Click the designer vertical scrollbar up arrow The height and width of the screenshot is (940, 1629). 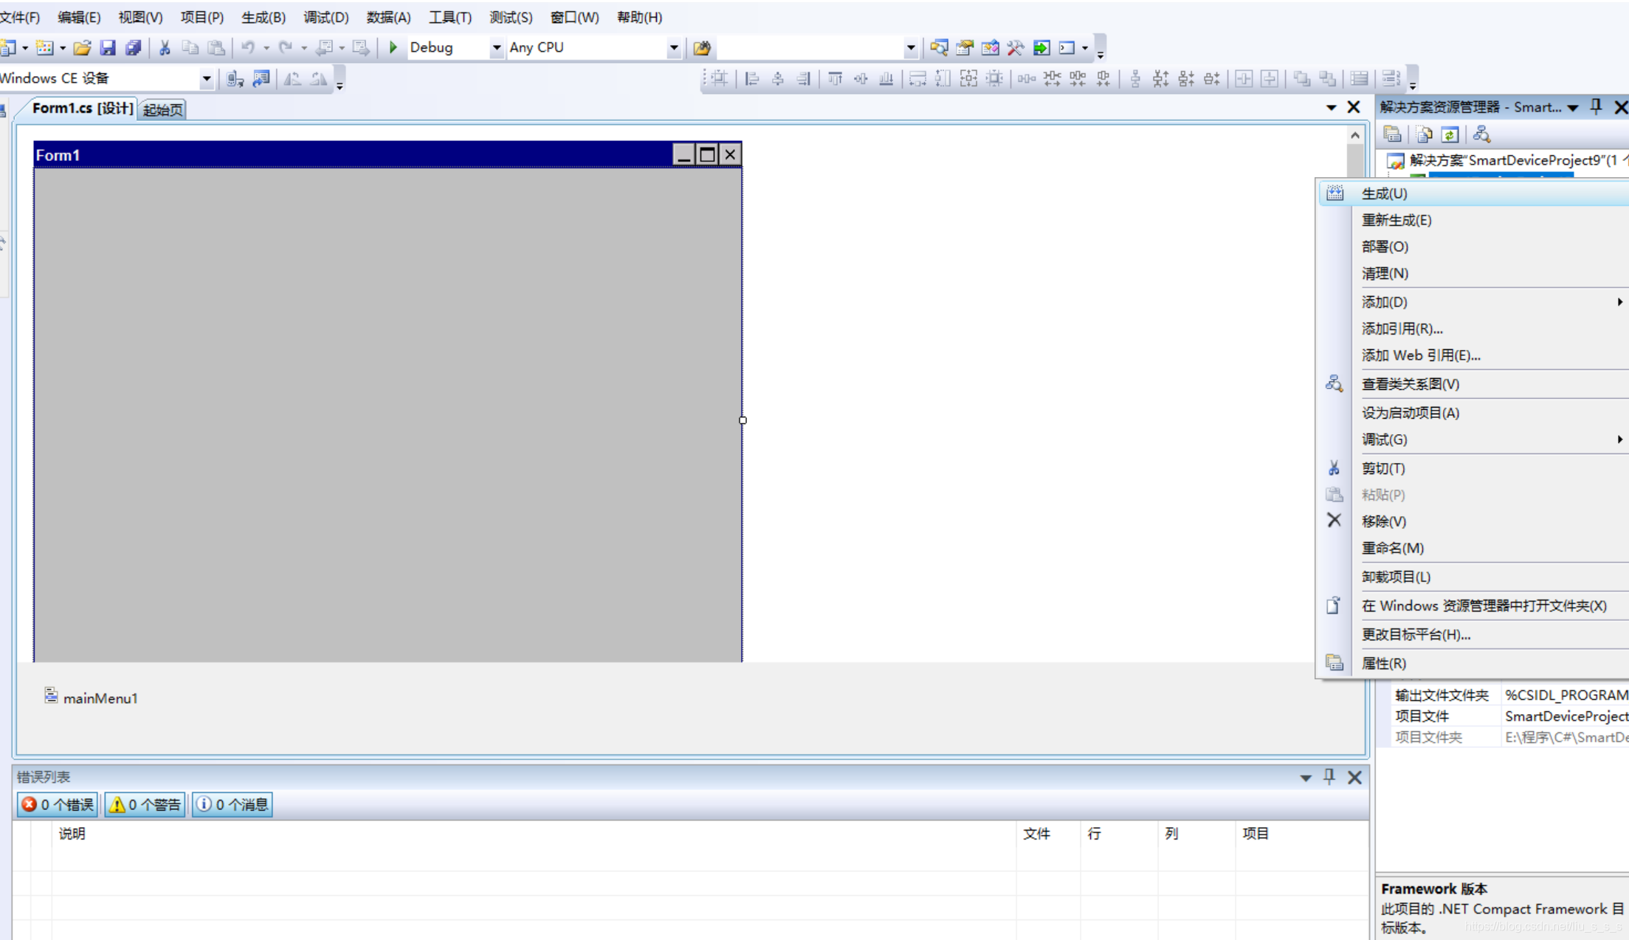pyautogui.click(x=1354, y=135)
